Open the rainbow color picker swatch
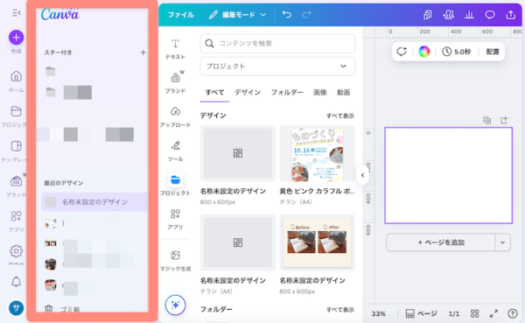Viewport: 525px width, 323px height. [x=423, y=52]
